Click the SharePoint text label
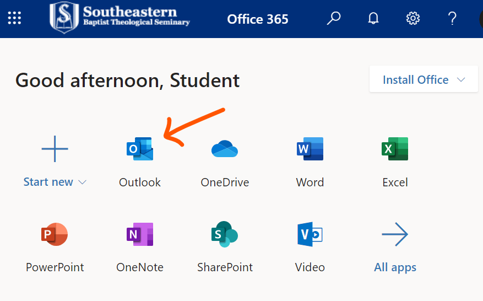 click(225, 267)
